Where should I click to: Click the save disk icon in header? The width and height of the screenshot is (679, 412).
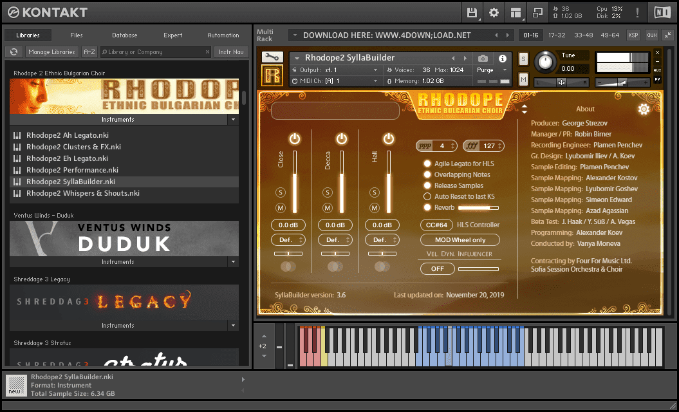(x=472, y=13)
